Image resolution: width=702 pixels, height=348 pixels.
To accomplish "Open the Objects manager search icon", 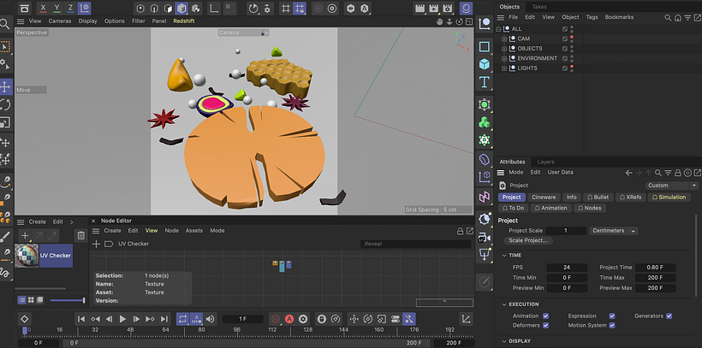I will (x=668, y=17).
